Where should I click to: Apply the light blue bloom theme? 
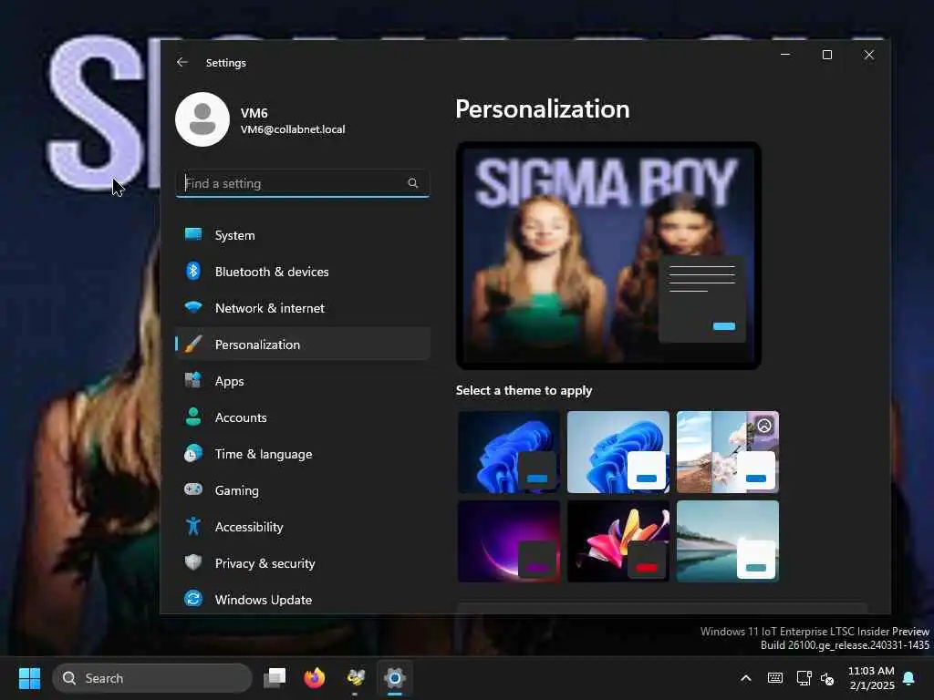(x=618, y=452)
